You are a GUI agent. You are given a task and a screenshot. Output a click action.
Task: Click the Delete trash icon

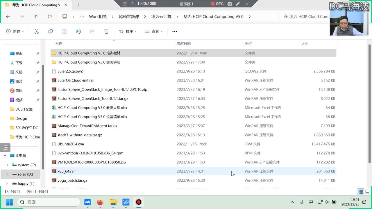click(106, 31)
